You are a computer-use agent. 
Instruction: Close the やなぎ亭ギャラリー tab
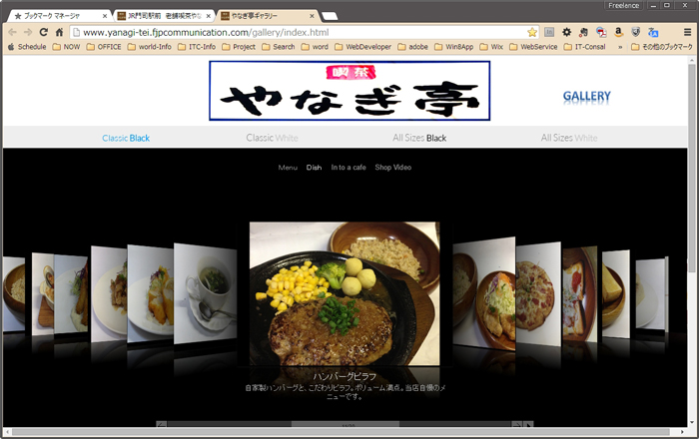[312, 16]
